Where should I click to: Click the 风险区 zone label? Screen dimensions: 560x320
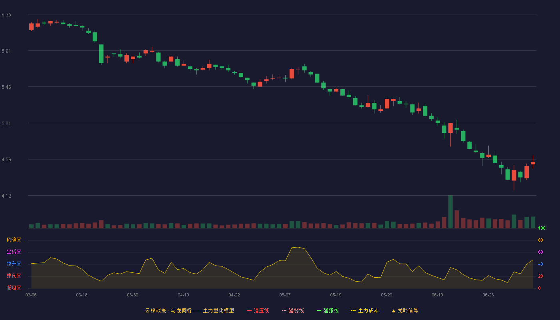pyautogui.click(x=14, y=240)
